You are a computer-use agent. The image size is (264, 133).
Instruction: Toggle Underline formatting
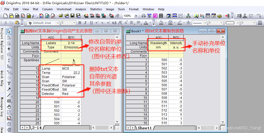pos(91,23)
